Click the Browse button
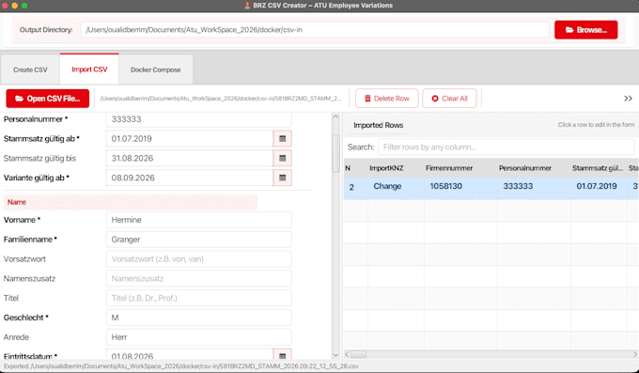Viewport: 639px width, 373px height. pos(586,30)
